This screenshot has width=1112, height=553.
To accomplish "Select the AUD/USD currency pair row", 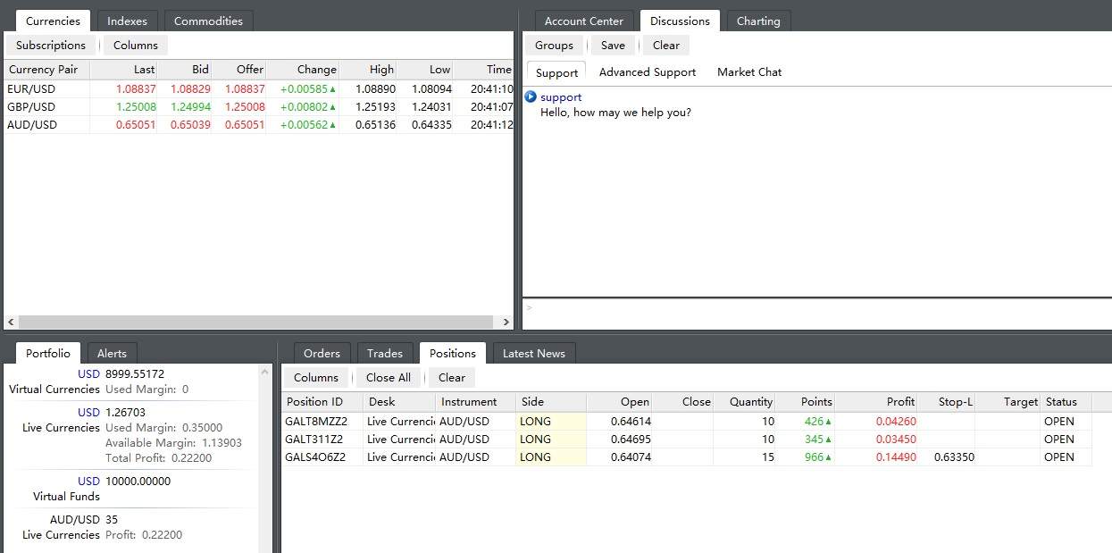I will tap(259, 125).
